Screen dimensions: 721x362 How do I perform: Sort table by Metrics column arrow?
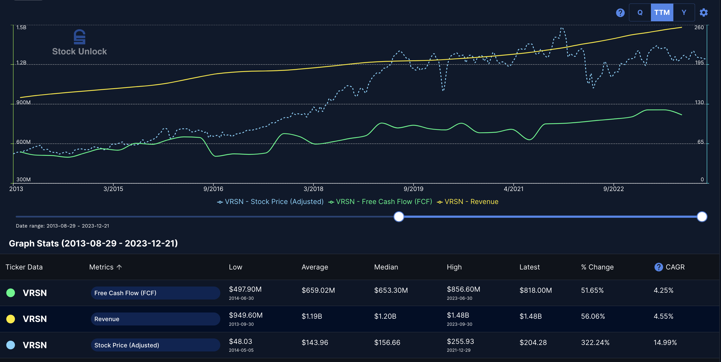(x=119, y=267)
